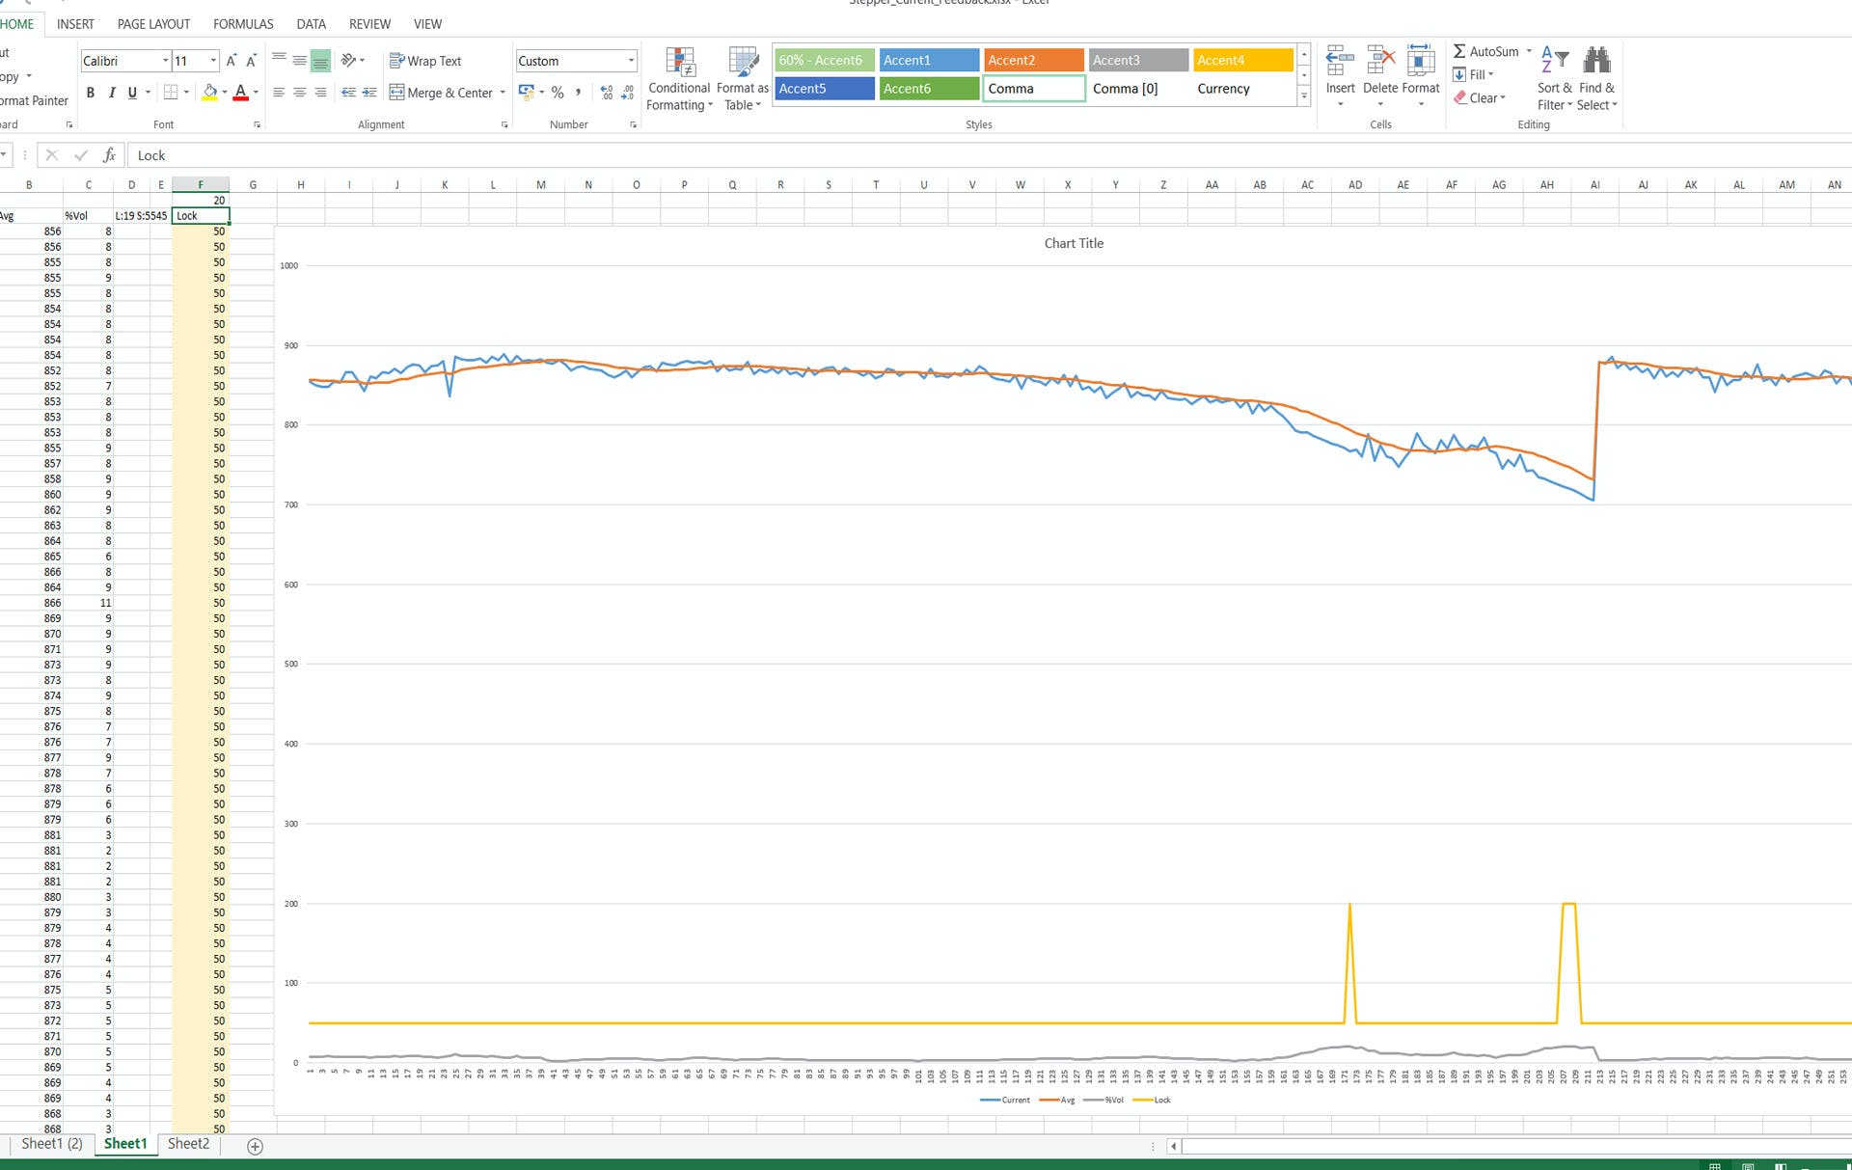Open the REVIEW ribbon tab
Image resolution: width=1852 pixels, height=1170 pixels.
(369, 23)
